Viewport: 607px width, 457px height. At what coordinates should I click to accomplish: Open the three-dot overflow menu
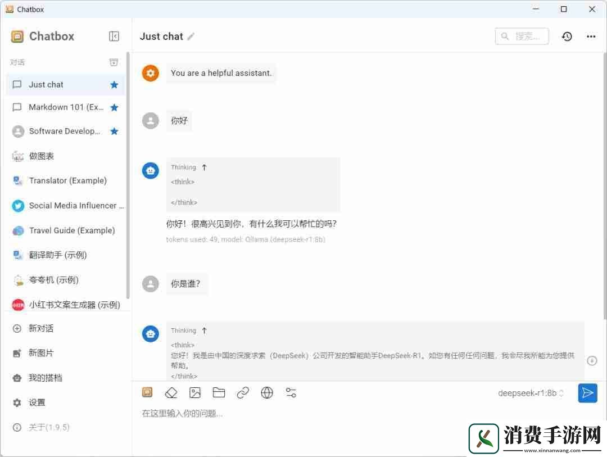pyautogui.click(x=591, y=36)
